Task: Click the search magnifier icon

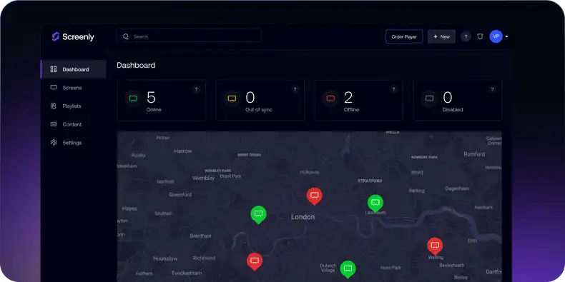Action: tap(126, 36)
